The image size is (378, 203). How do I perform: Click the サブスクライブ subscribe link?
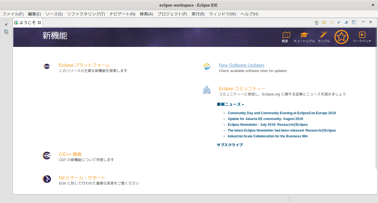point(230,145)
